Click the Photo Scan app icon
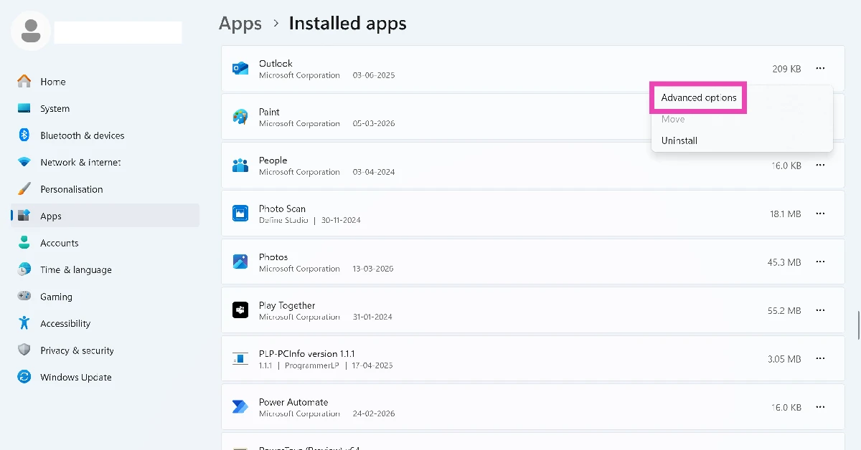Screen dimensions: 861x450 click(240, 214)
